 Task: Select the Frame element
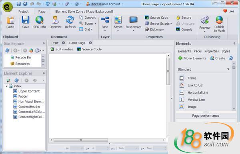coord(188,78)
